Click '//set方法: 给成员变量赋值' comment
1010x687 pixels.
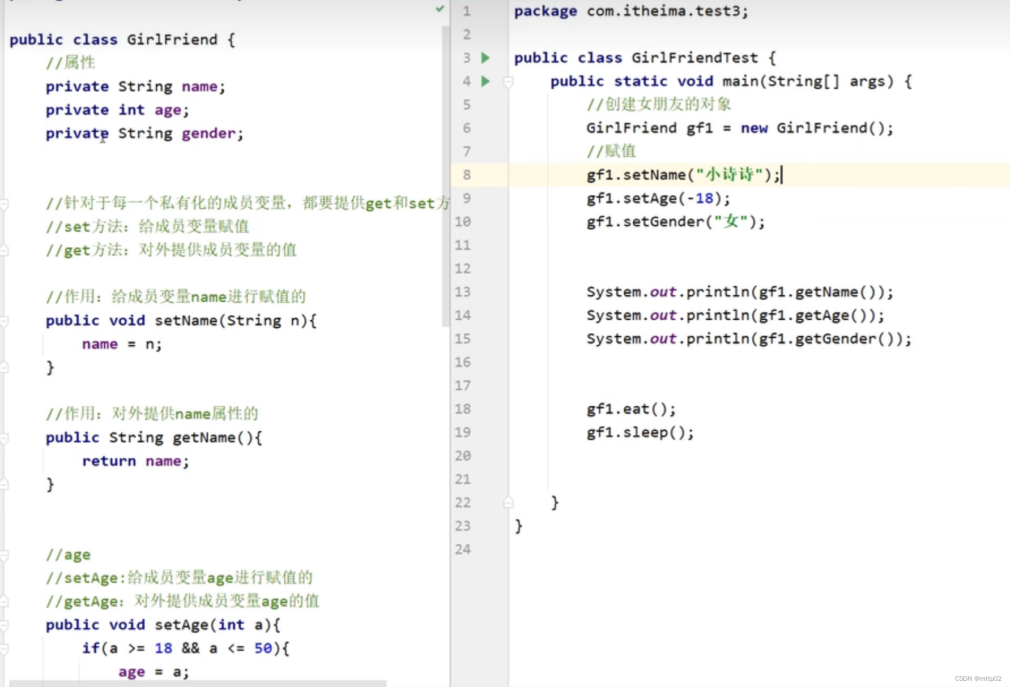147,227
